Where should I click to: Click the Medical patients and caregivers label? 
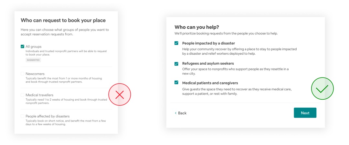[x=210, y=83]
